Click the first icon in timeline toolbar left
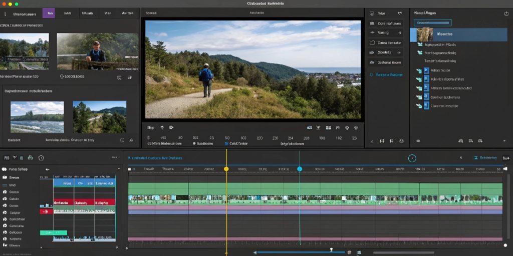The image size is (513, 256). pyautogui.click(x=7, y=157)
